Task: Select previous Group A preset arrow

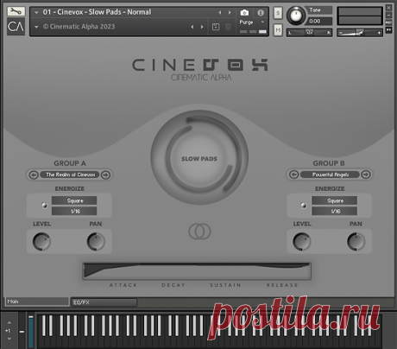Action: click(34, 174)
